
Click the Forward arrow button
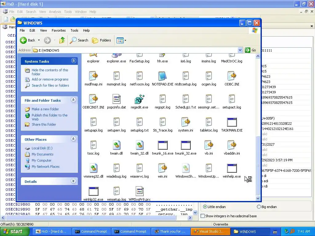[47, 40]
